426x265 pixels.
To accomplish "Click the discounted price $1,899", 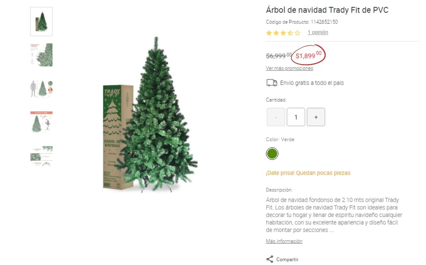I will [x=308, y=55].
